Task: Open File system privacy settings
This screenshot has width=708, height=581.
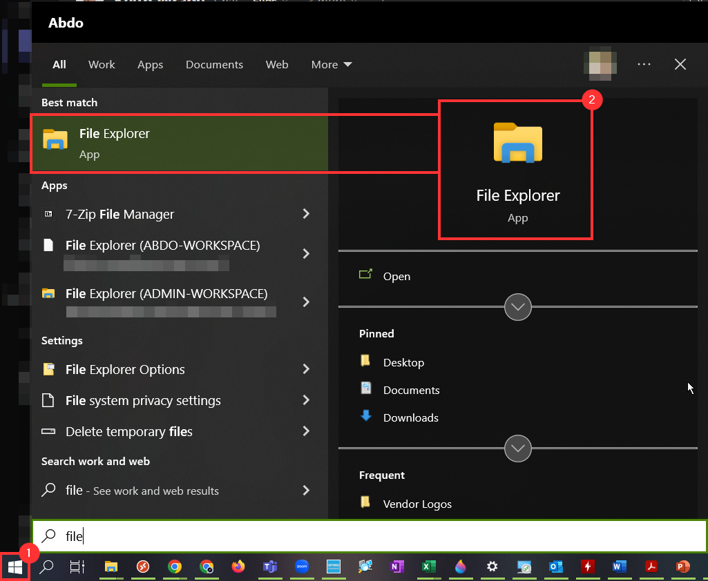Action: [180, 401]
